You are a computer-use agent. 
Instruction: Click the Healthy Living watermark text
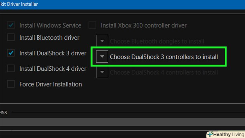[229, 134]
